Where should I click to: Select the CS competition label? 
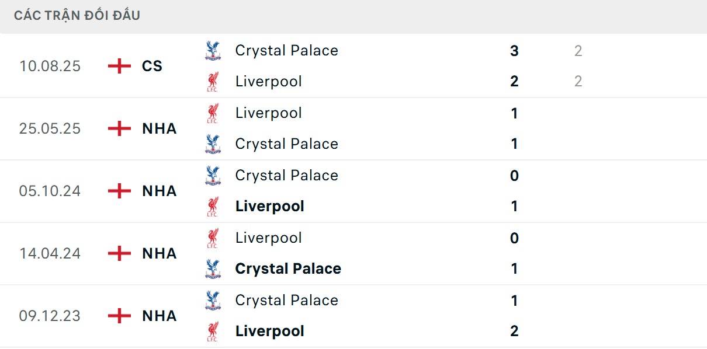[x=152, y=66]
